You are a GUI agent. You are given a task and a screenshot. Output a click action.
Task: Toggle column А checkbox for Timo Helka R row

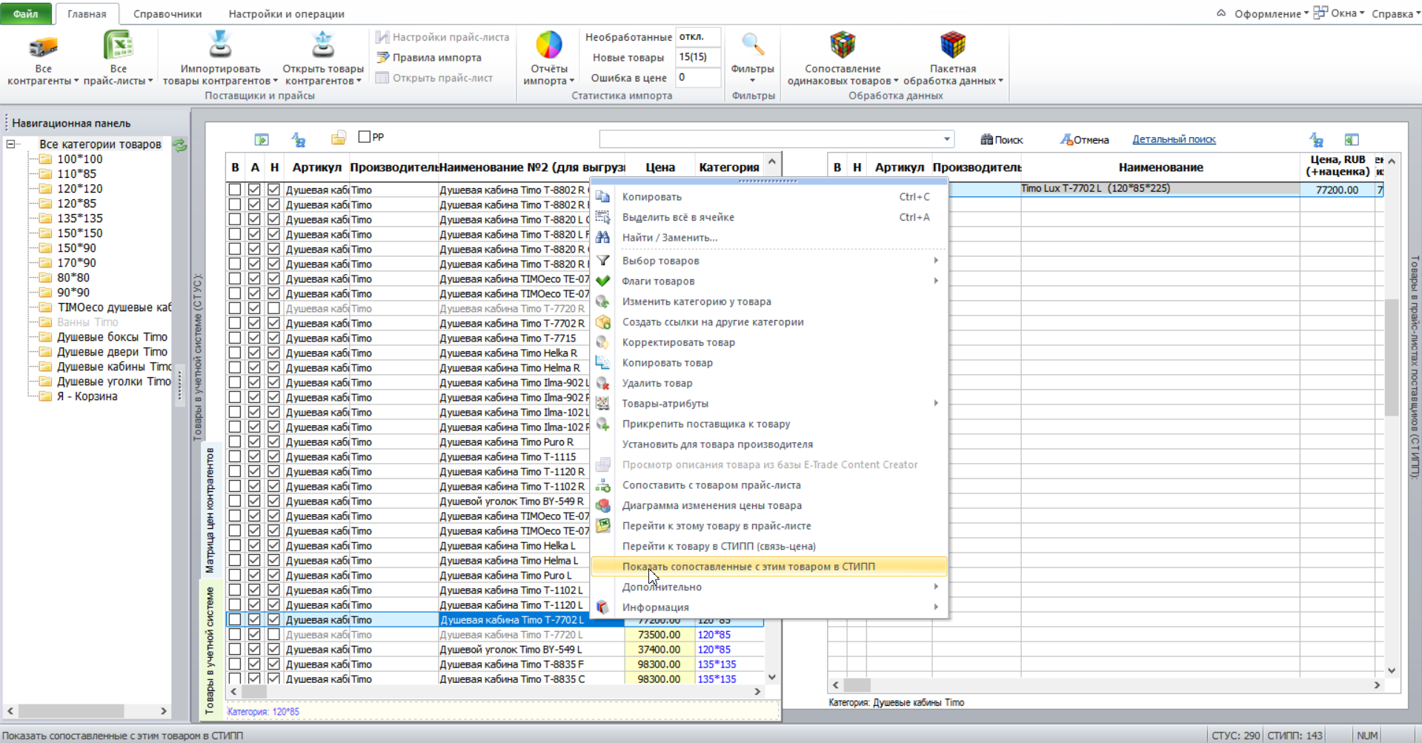click(254, 353)
